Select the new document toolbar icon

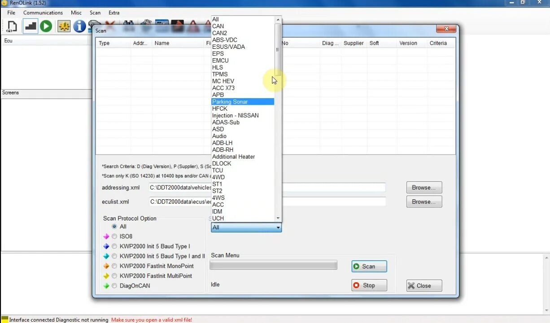[x=12, y=26]
